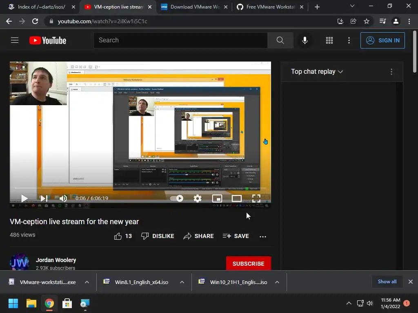Open Microsoft Store from taskbar
The image size is (418, 313).
(67, 303)
